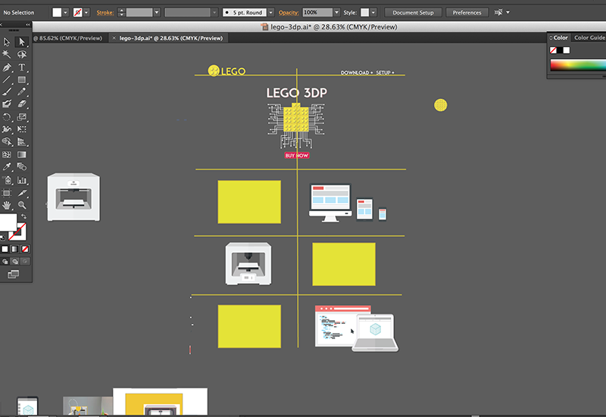Open the Opacity value dropdown
Viewport: 606px width, 417px height.
click(336, 12)
